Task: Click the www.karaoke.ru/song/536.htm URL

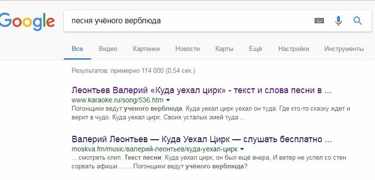Action: tap(117, 100)
